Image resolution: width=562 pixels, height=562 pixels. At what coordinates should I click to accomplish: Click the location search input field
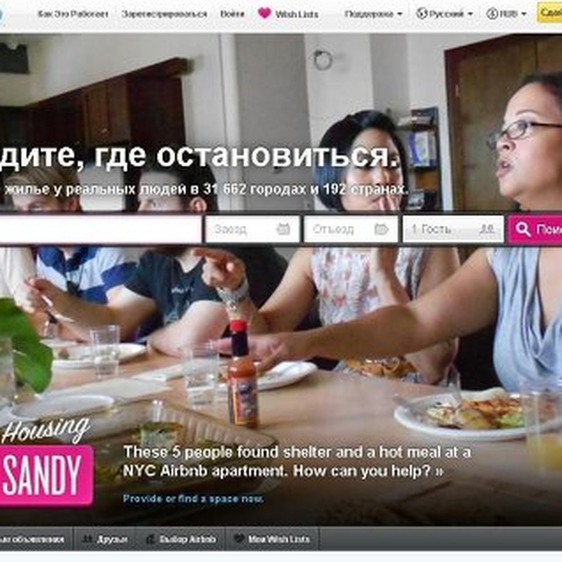100,229
